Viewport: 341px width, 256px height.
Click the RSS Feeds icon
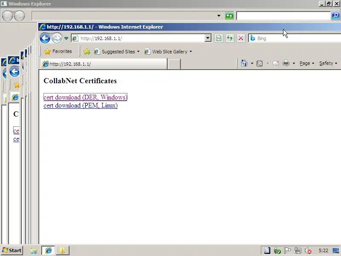point(260,63)
